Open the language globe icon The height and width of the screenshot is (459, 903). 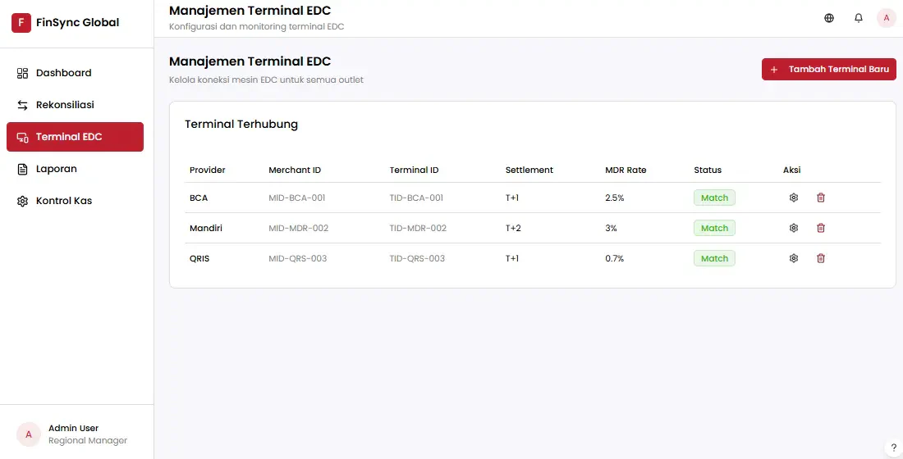point(829,18)
